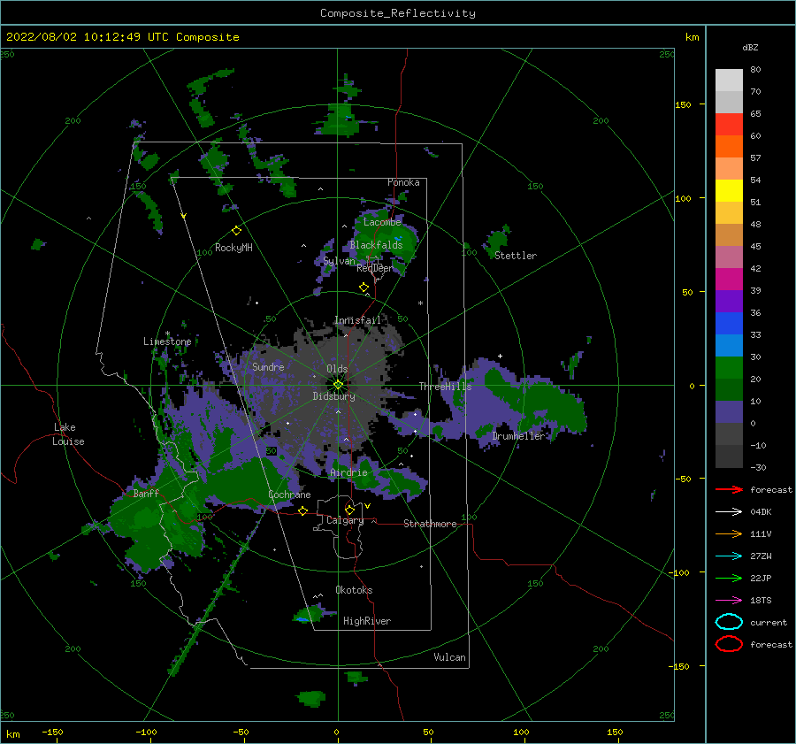Select the pink 42-45 dBZ color band
Screen dimensions: 796x744
[x=729, y=257]
